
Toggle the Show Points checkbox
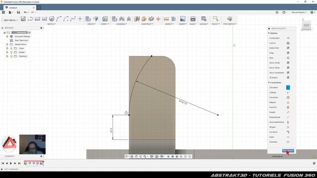pos(288,68)
